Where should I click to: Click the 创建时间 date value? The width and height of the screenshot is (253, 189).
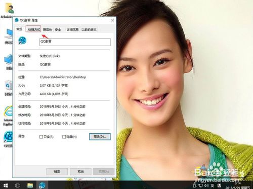[62, 106]
